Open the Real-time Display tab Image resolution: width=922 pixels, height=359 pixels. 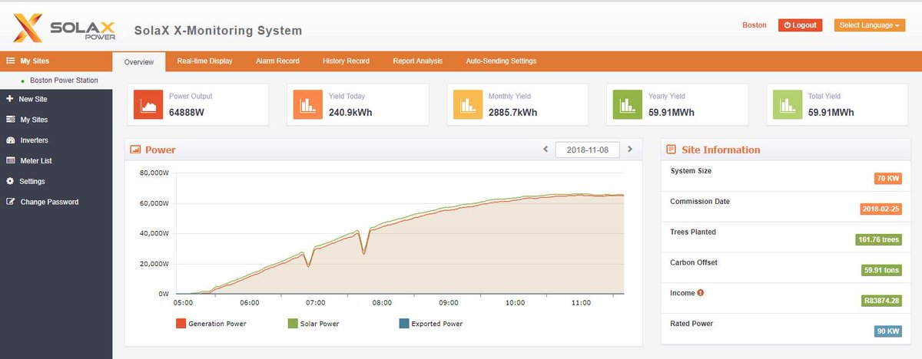[204, 61]
